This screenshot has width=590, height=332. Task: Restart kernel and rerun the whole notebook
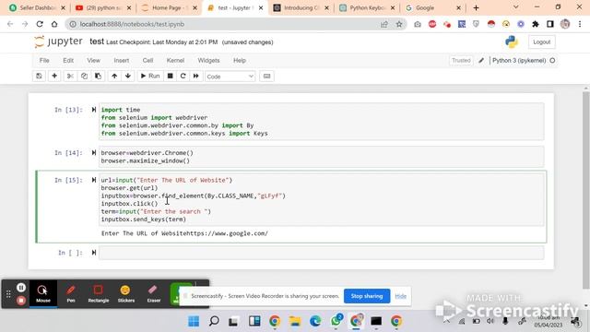click(x=196, y=76)
